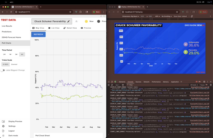Bookmark localhost:5173 with star icon in Controller window
Viewport: 213px width, 138px height.
(x=70, y=12)
